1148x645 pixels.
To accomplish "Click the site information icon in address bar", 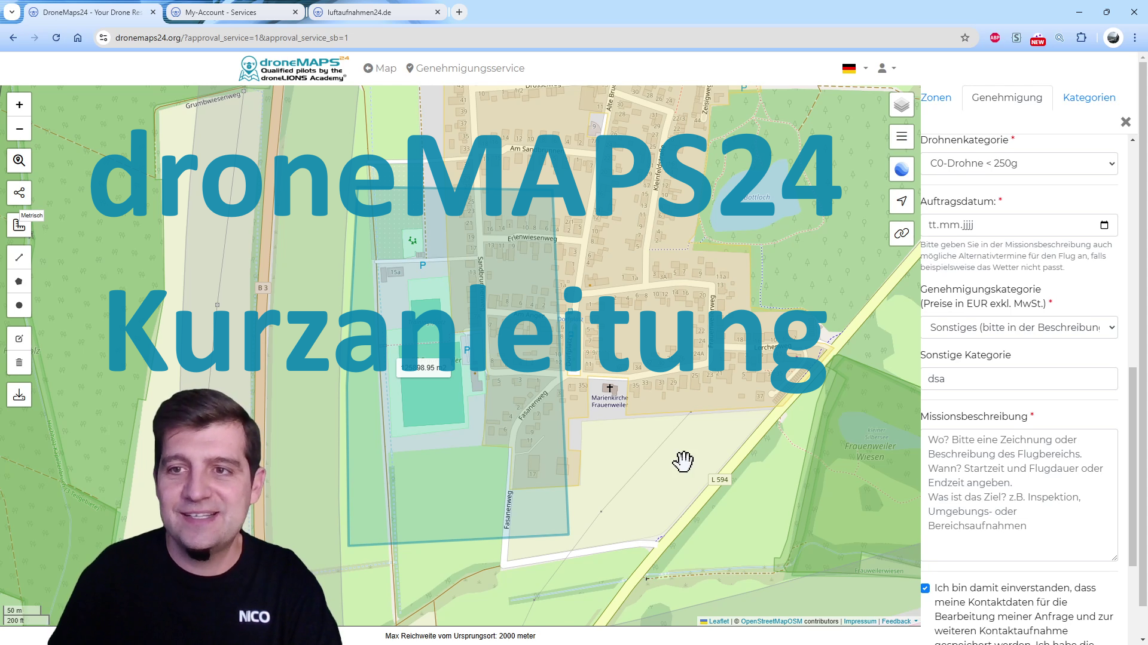I will 103,38.
